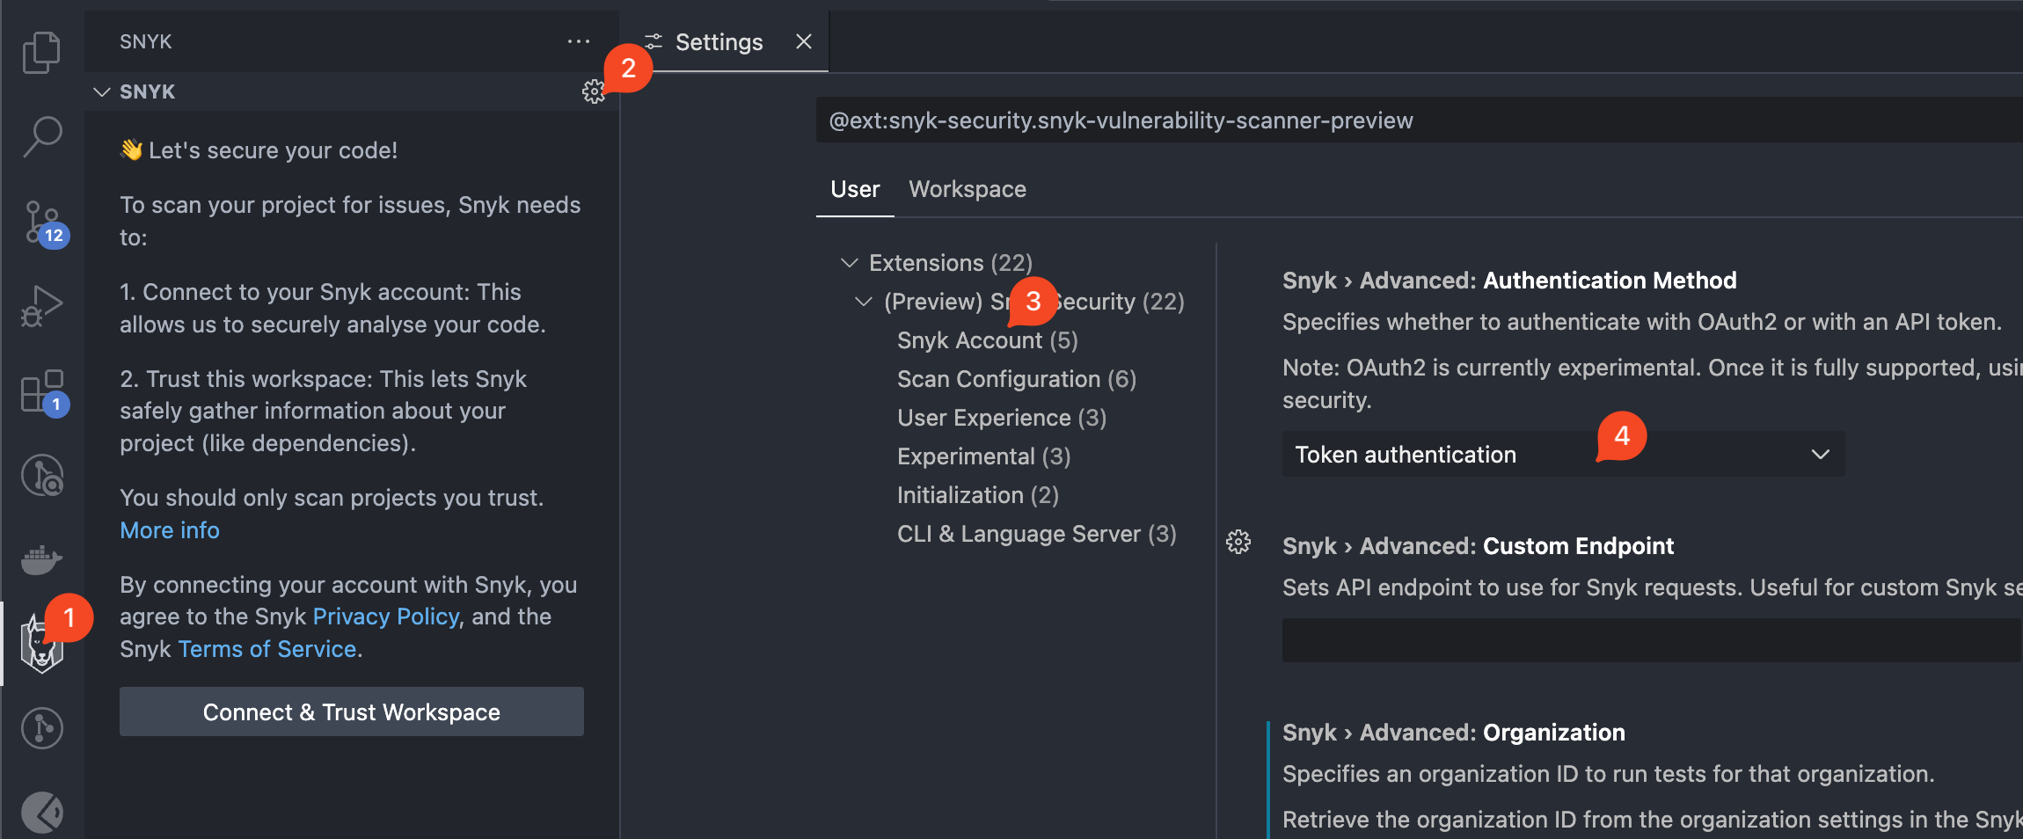Viewport: 2023px width, 839px height.
Task: Open the Search view icon
Action: (x=41, y=136)
